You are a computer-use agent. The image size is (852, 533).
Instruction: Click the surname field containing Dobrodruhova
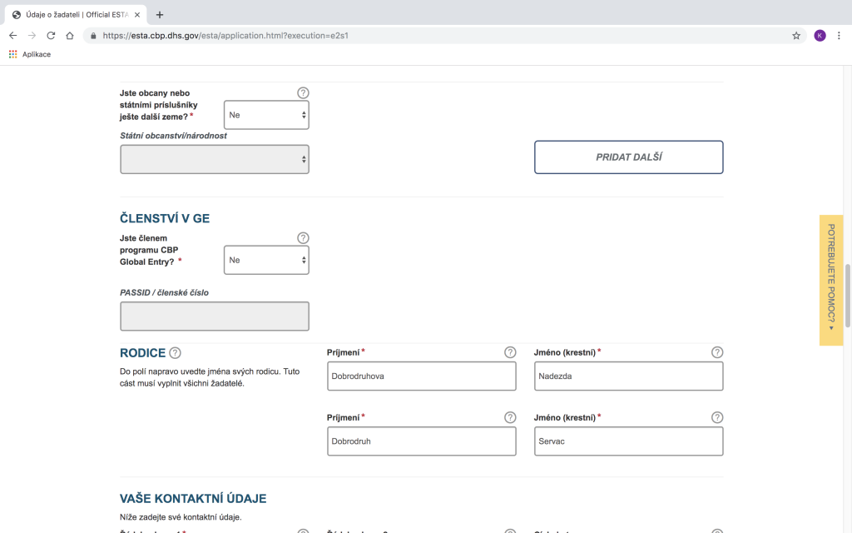(x=421, y=376)
